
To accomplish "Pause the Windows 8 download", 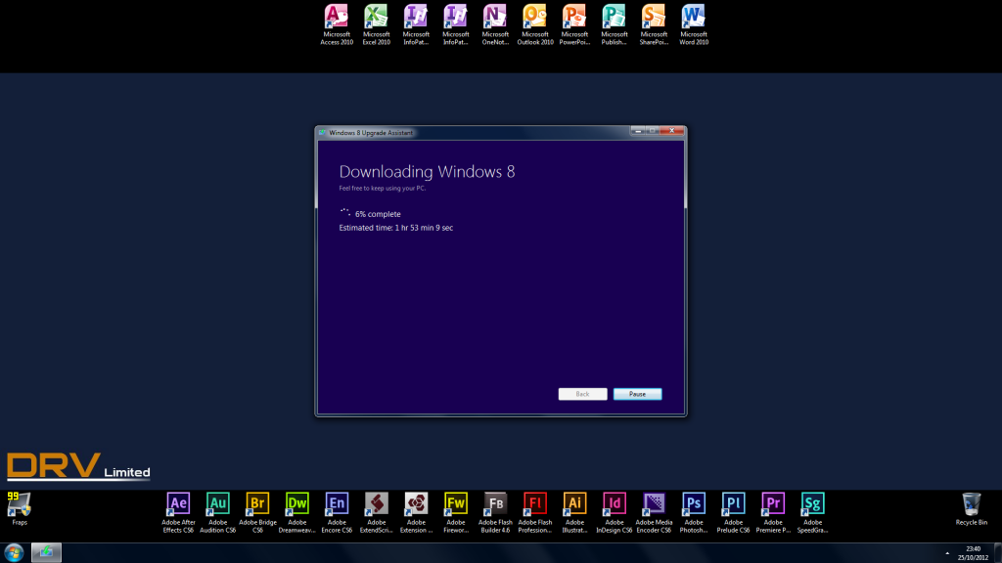I will 637,394.
